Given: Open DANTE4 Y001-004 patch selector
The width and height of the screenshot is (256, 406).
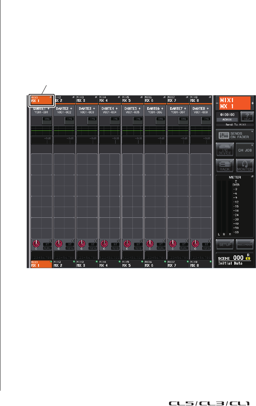Looking at the screenshot, I should click(x=109, y=110).
